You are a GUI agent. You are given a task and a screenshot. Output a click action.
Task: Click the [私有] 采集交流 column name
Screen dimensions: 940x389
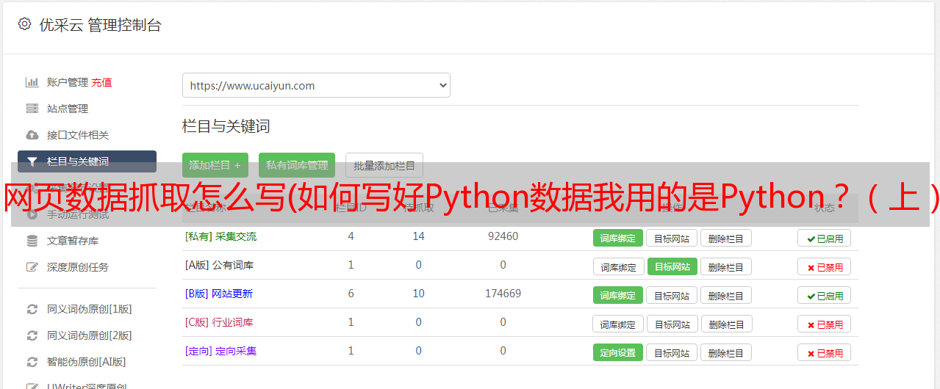[220, 236]
